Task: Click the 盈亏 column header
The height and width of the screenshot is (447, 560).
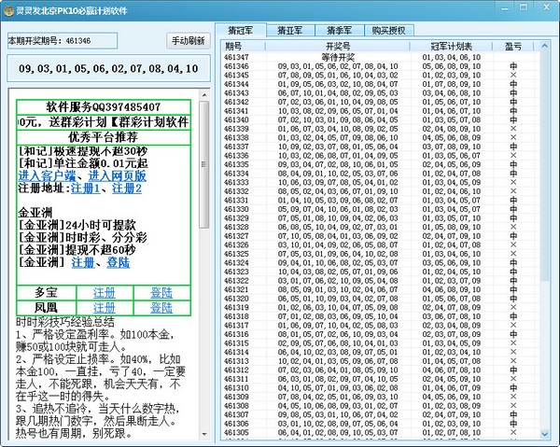Action: click(512, 46)
